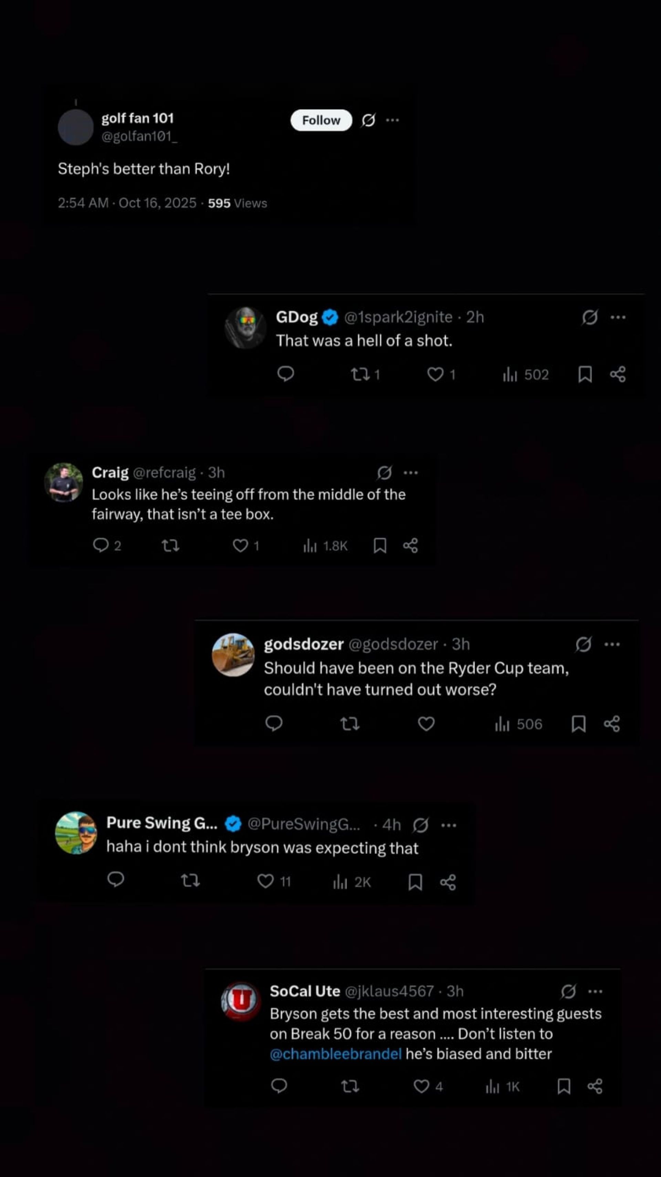Screen dimensions: 661x1177
Task: Open more options on godsdozer's comment
Action: [x=612, y=644]
